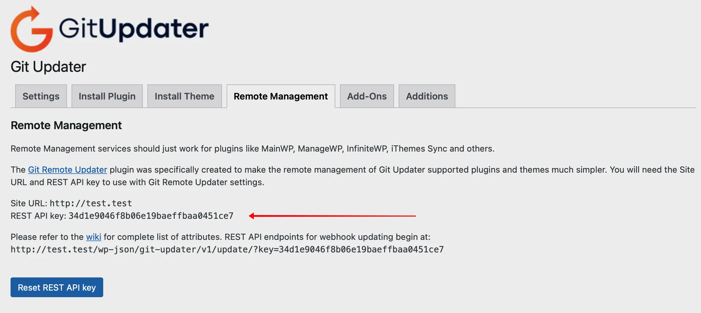Image resolution: width=701 pixels, height=313 pixels.
Task: Click the MainWP mention in description text
Action: pyautogui.click(x=278, y=149)
